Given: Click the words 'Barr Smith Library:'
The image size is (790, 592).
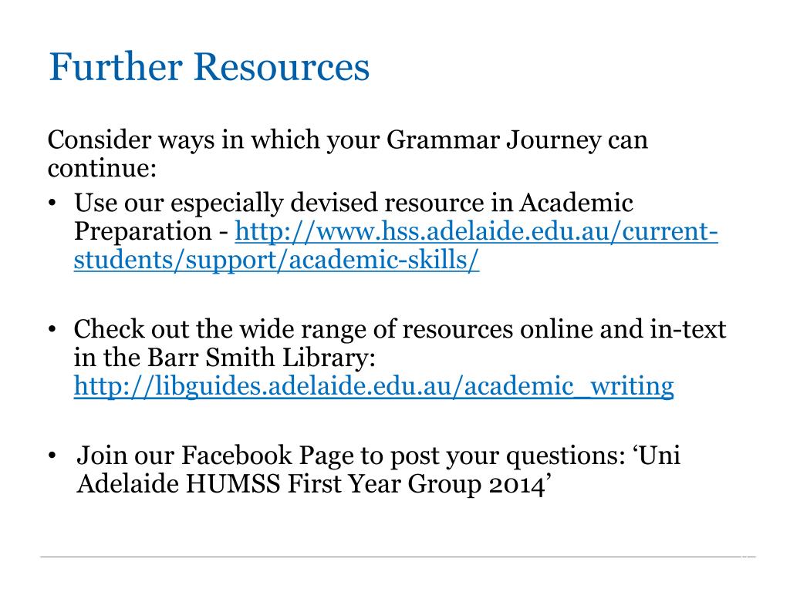Looking at the screenshot, I should coord(262,358).
